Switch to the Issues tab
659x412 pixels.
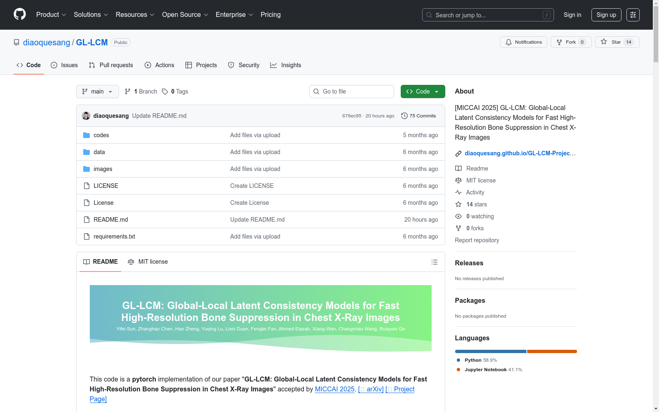coord(64,65)
